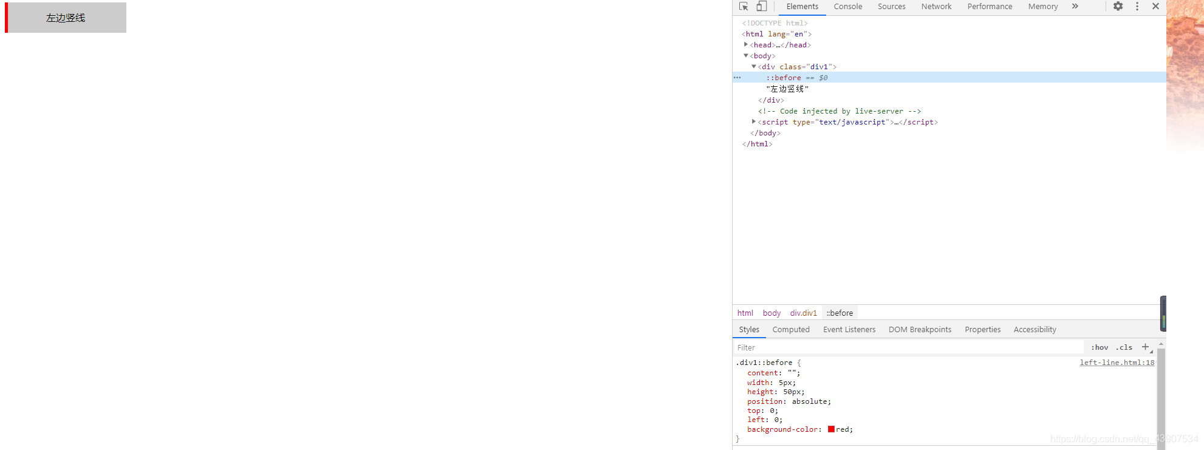This screenshot has width=1204, height=450.
Task: Open the red background-color swatch
Action: coord(831,429)
